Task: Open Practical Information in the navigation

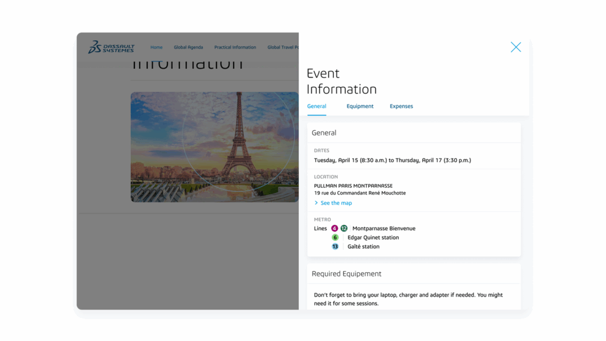Action: tap(235, 47)
